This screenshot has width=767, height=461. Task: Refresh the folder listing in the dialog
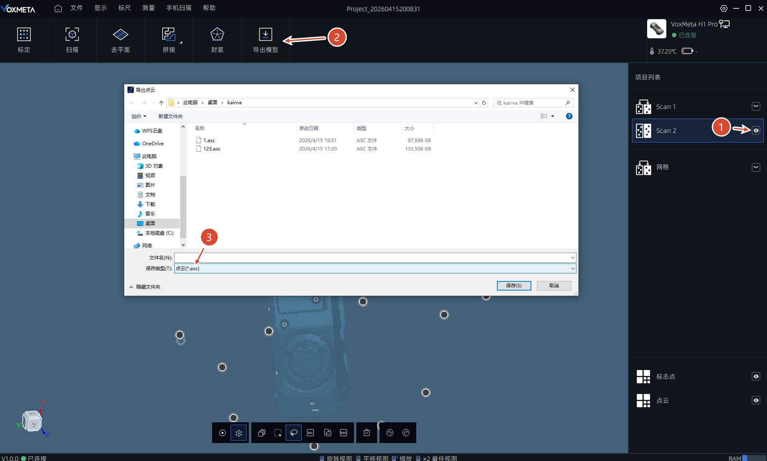[484, 103]
